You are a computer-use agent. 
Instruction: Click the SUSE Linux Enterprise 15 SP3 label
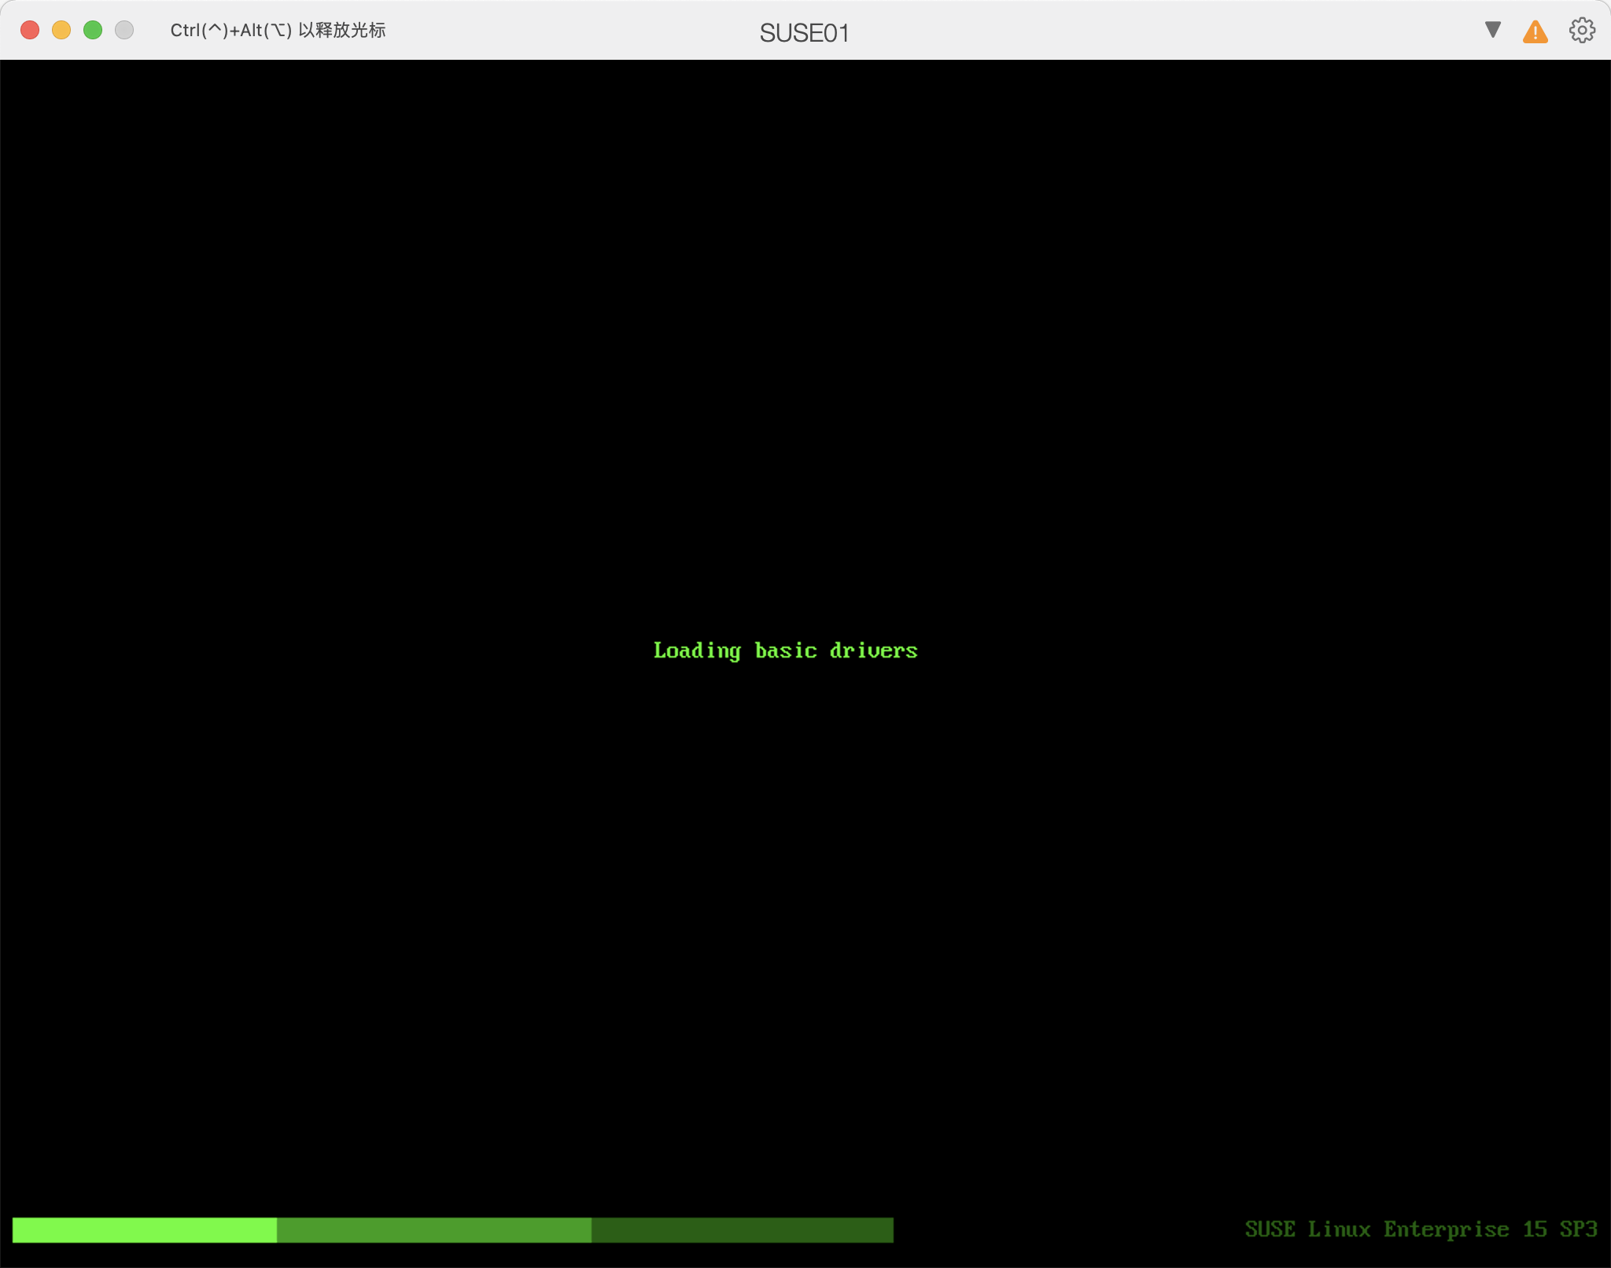[x=1421, y=1229]
